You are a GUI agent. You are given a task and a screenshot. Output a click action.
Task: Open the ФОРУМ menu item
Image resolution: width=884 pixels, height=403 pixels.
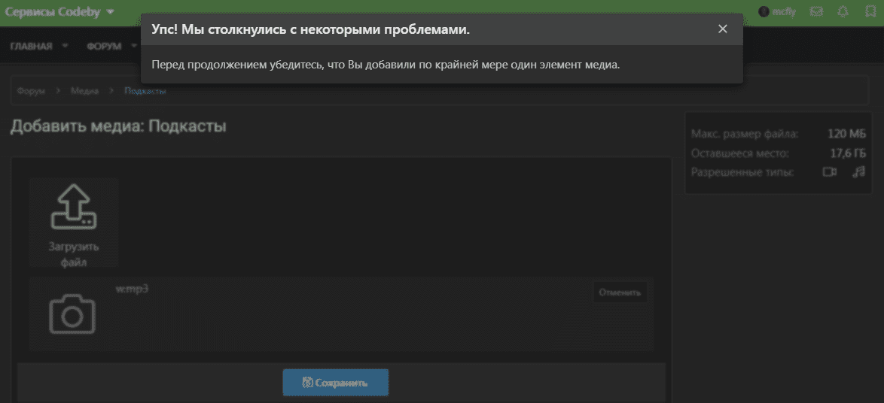pos(104,46)
